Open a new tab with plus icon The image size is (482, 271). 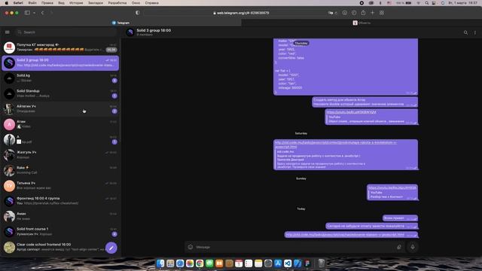(x=372, y=13)
